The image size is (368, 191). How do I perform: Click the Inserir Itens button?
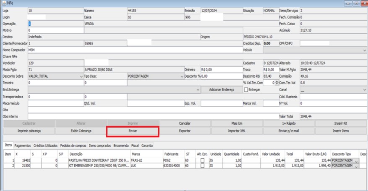point(341,131)
